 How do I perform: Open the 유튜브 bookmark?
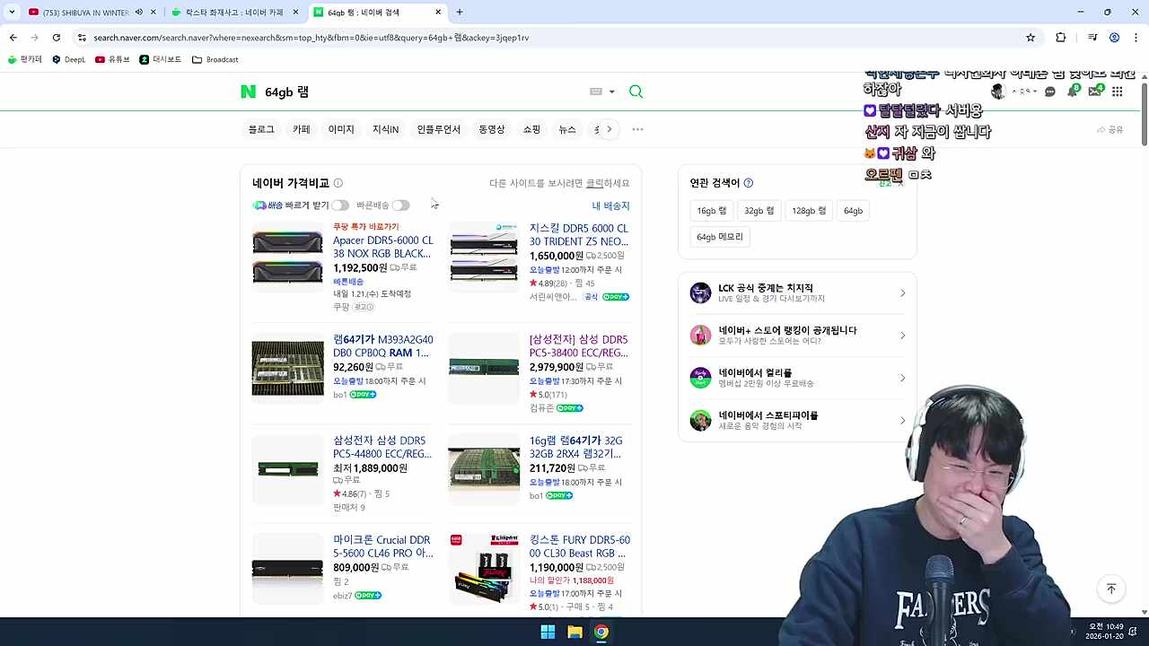coord(112,59)
